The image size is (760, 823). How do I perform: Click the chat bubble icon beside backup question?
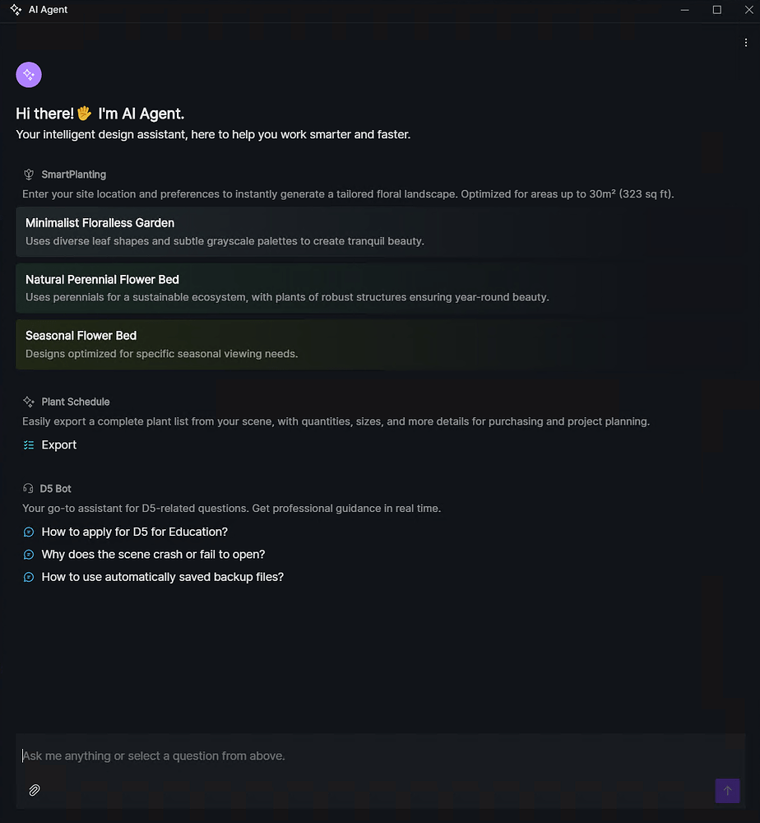28,577
